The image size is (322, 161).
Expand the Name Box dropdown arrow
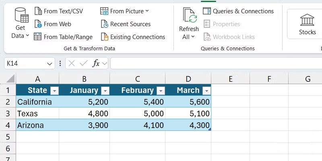coord(50,64)
